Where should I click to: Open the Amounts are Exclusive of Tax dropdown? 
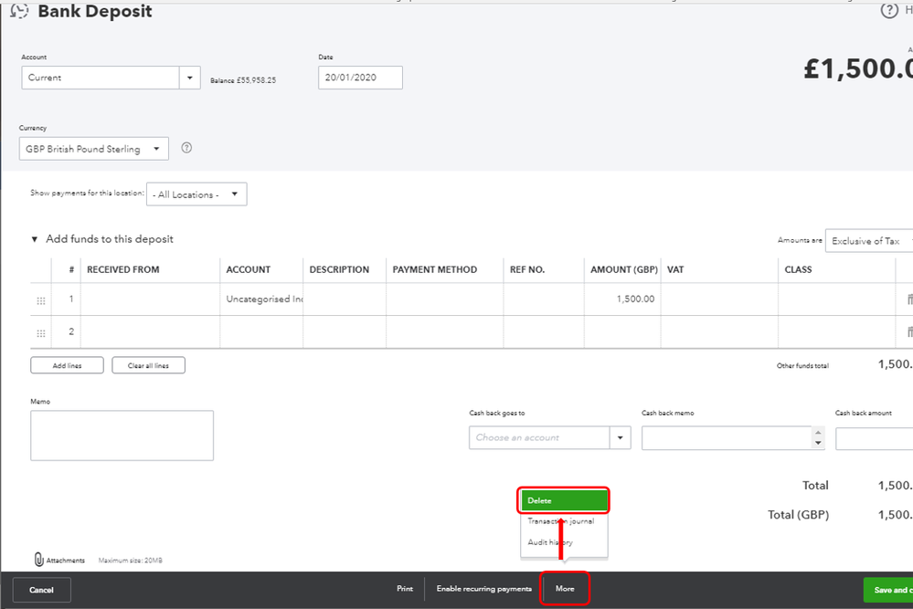(x=869, y=240)
